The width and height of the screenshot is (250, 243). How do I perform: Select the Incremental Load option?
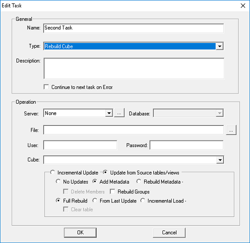pos(143,201)
